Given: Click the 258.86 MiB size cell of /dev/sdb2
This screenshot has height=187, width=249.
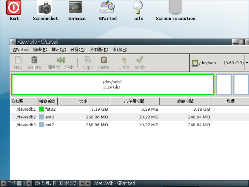Looking at the screenshot, I should (97, 117).
